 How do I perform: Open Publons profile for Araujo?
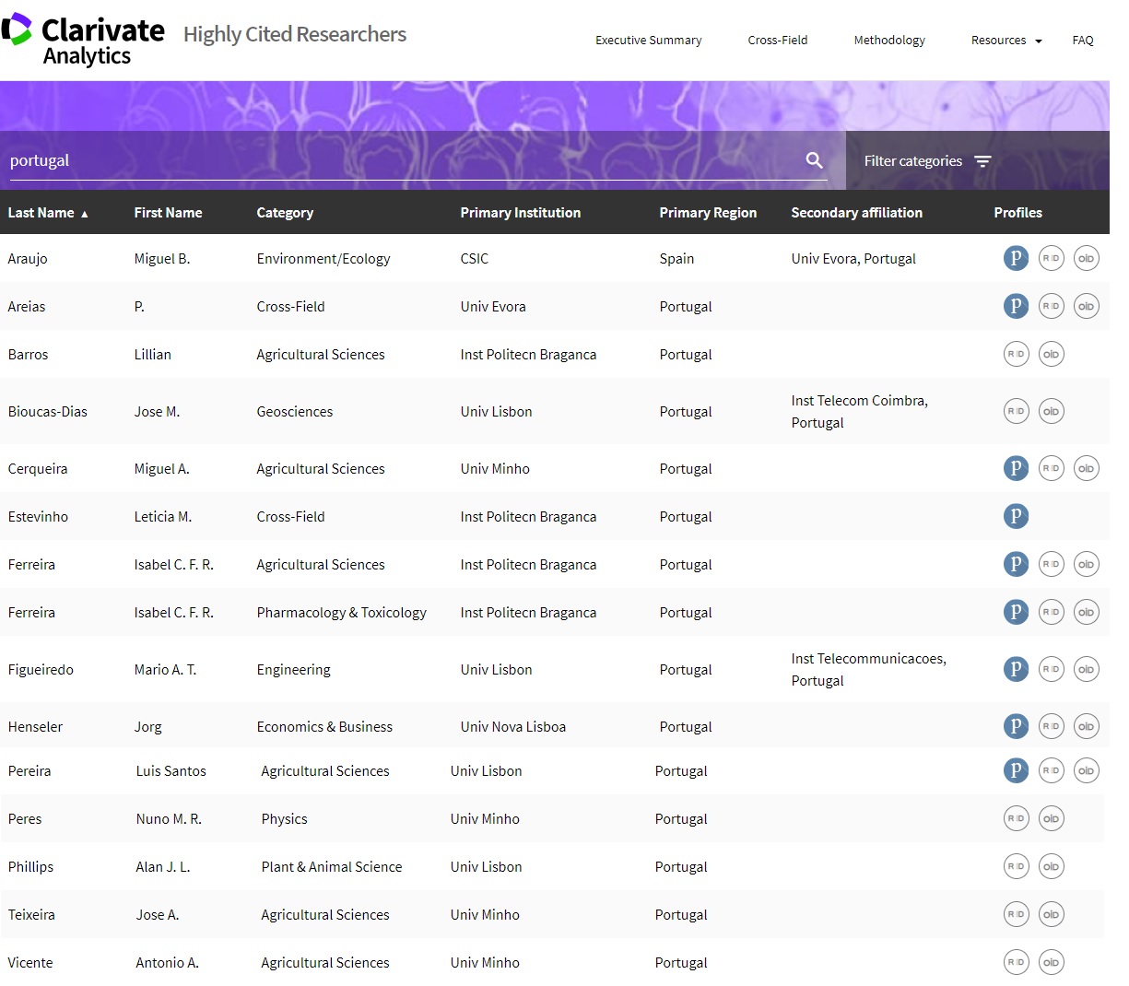pyautogui.click(x=1015, y=258)
